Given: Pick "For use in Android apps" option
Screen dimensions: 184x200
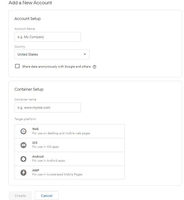Looking at the screenshot, I should coord(48,161).
